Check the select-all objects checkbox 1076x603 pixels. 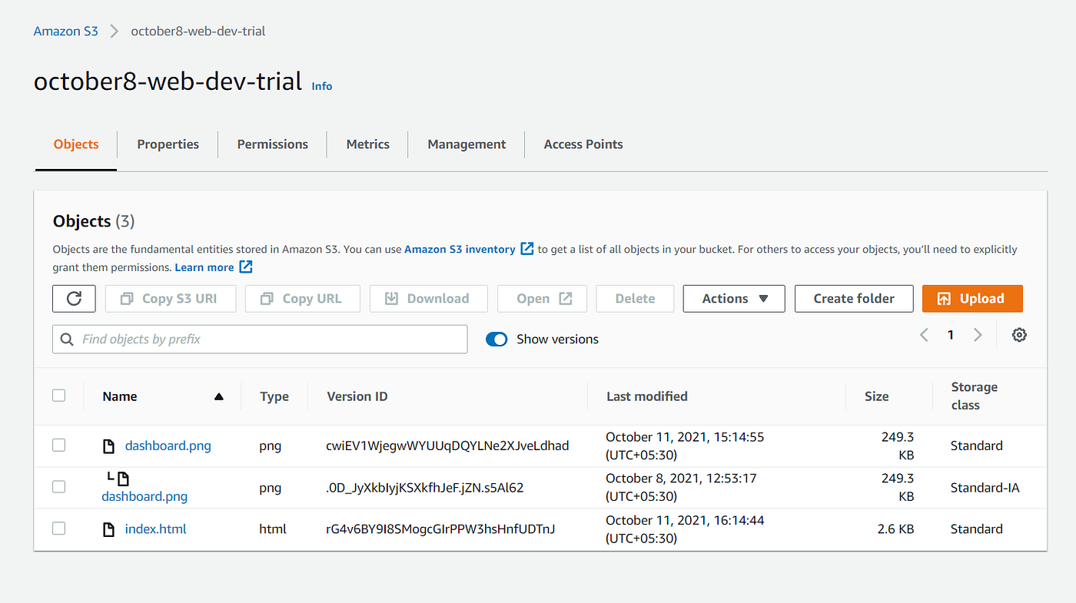(x=59, y=395)
